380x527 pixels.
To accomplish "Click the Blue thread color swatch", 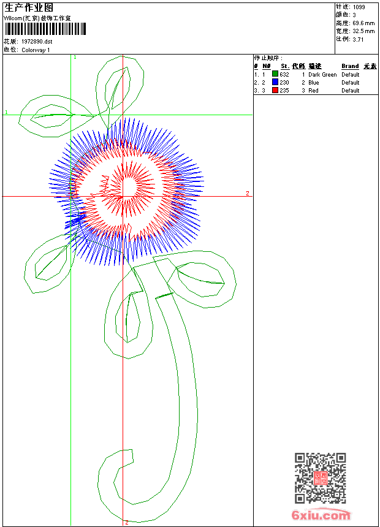I will [x=275, y=82].
